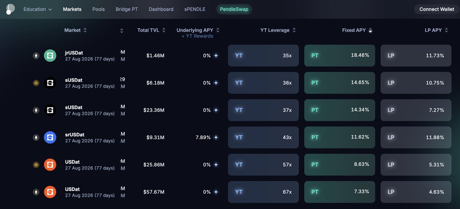
Task: Click sparkle icon in jrUSDat row
Action: click(216, 56)
